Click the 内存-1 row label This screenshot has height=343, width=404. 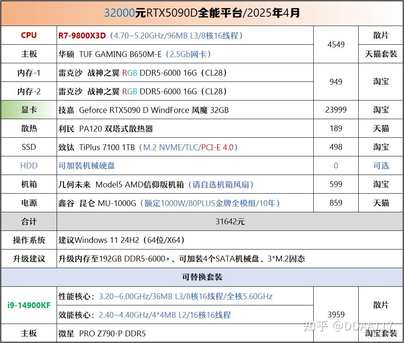click(29, 73)
